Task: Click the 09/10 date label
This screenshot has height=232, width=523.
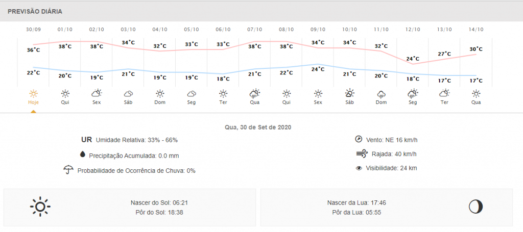Action: [318, 30]
